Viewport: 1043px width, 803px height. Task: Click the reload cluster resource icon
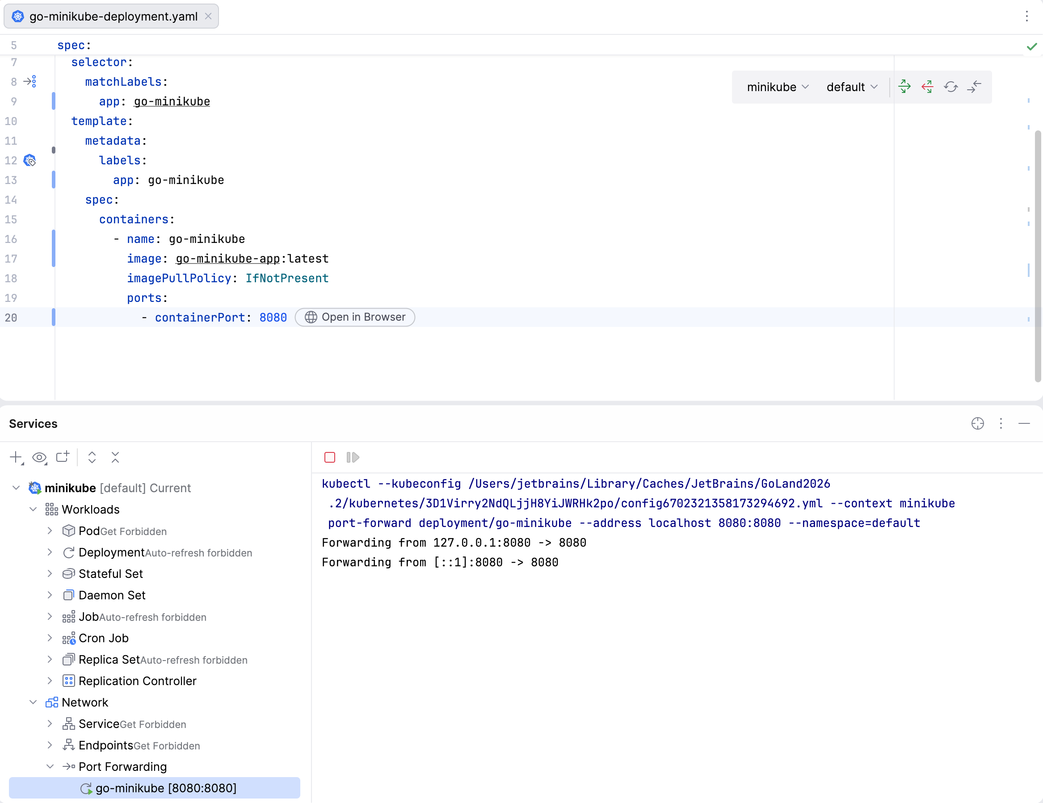pyautogui.click(x=951, y=87)
